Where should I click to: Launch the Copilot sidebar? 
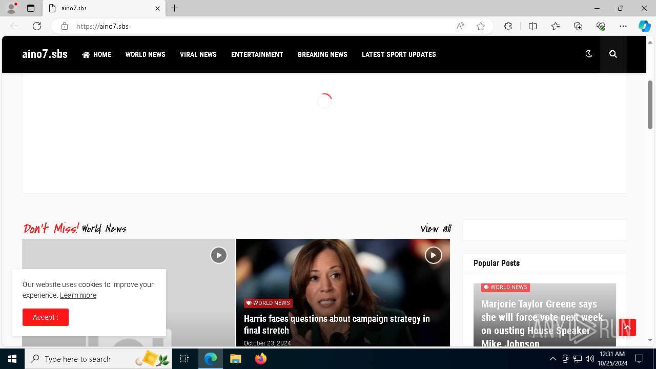644,26
